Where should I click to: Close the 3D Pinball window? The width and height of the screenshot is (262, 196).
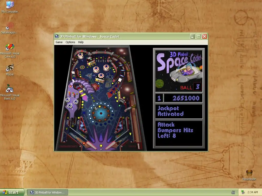click(204, 36)
